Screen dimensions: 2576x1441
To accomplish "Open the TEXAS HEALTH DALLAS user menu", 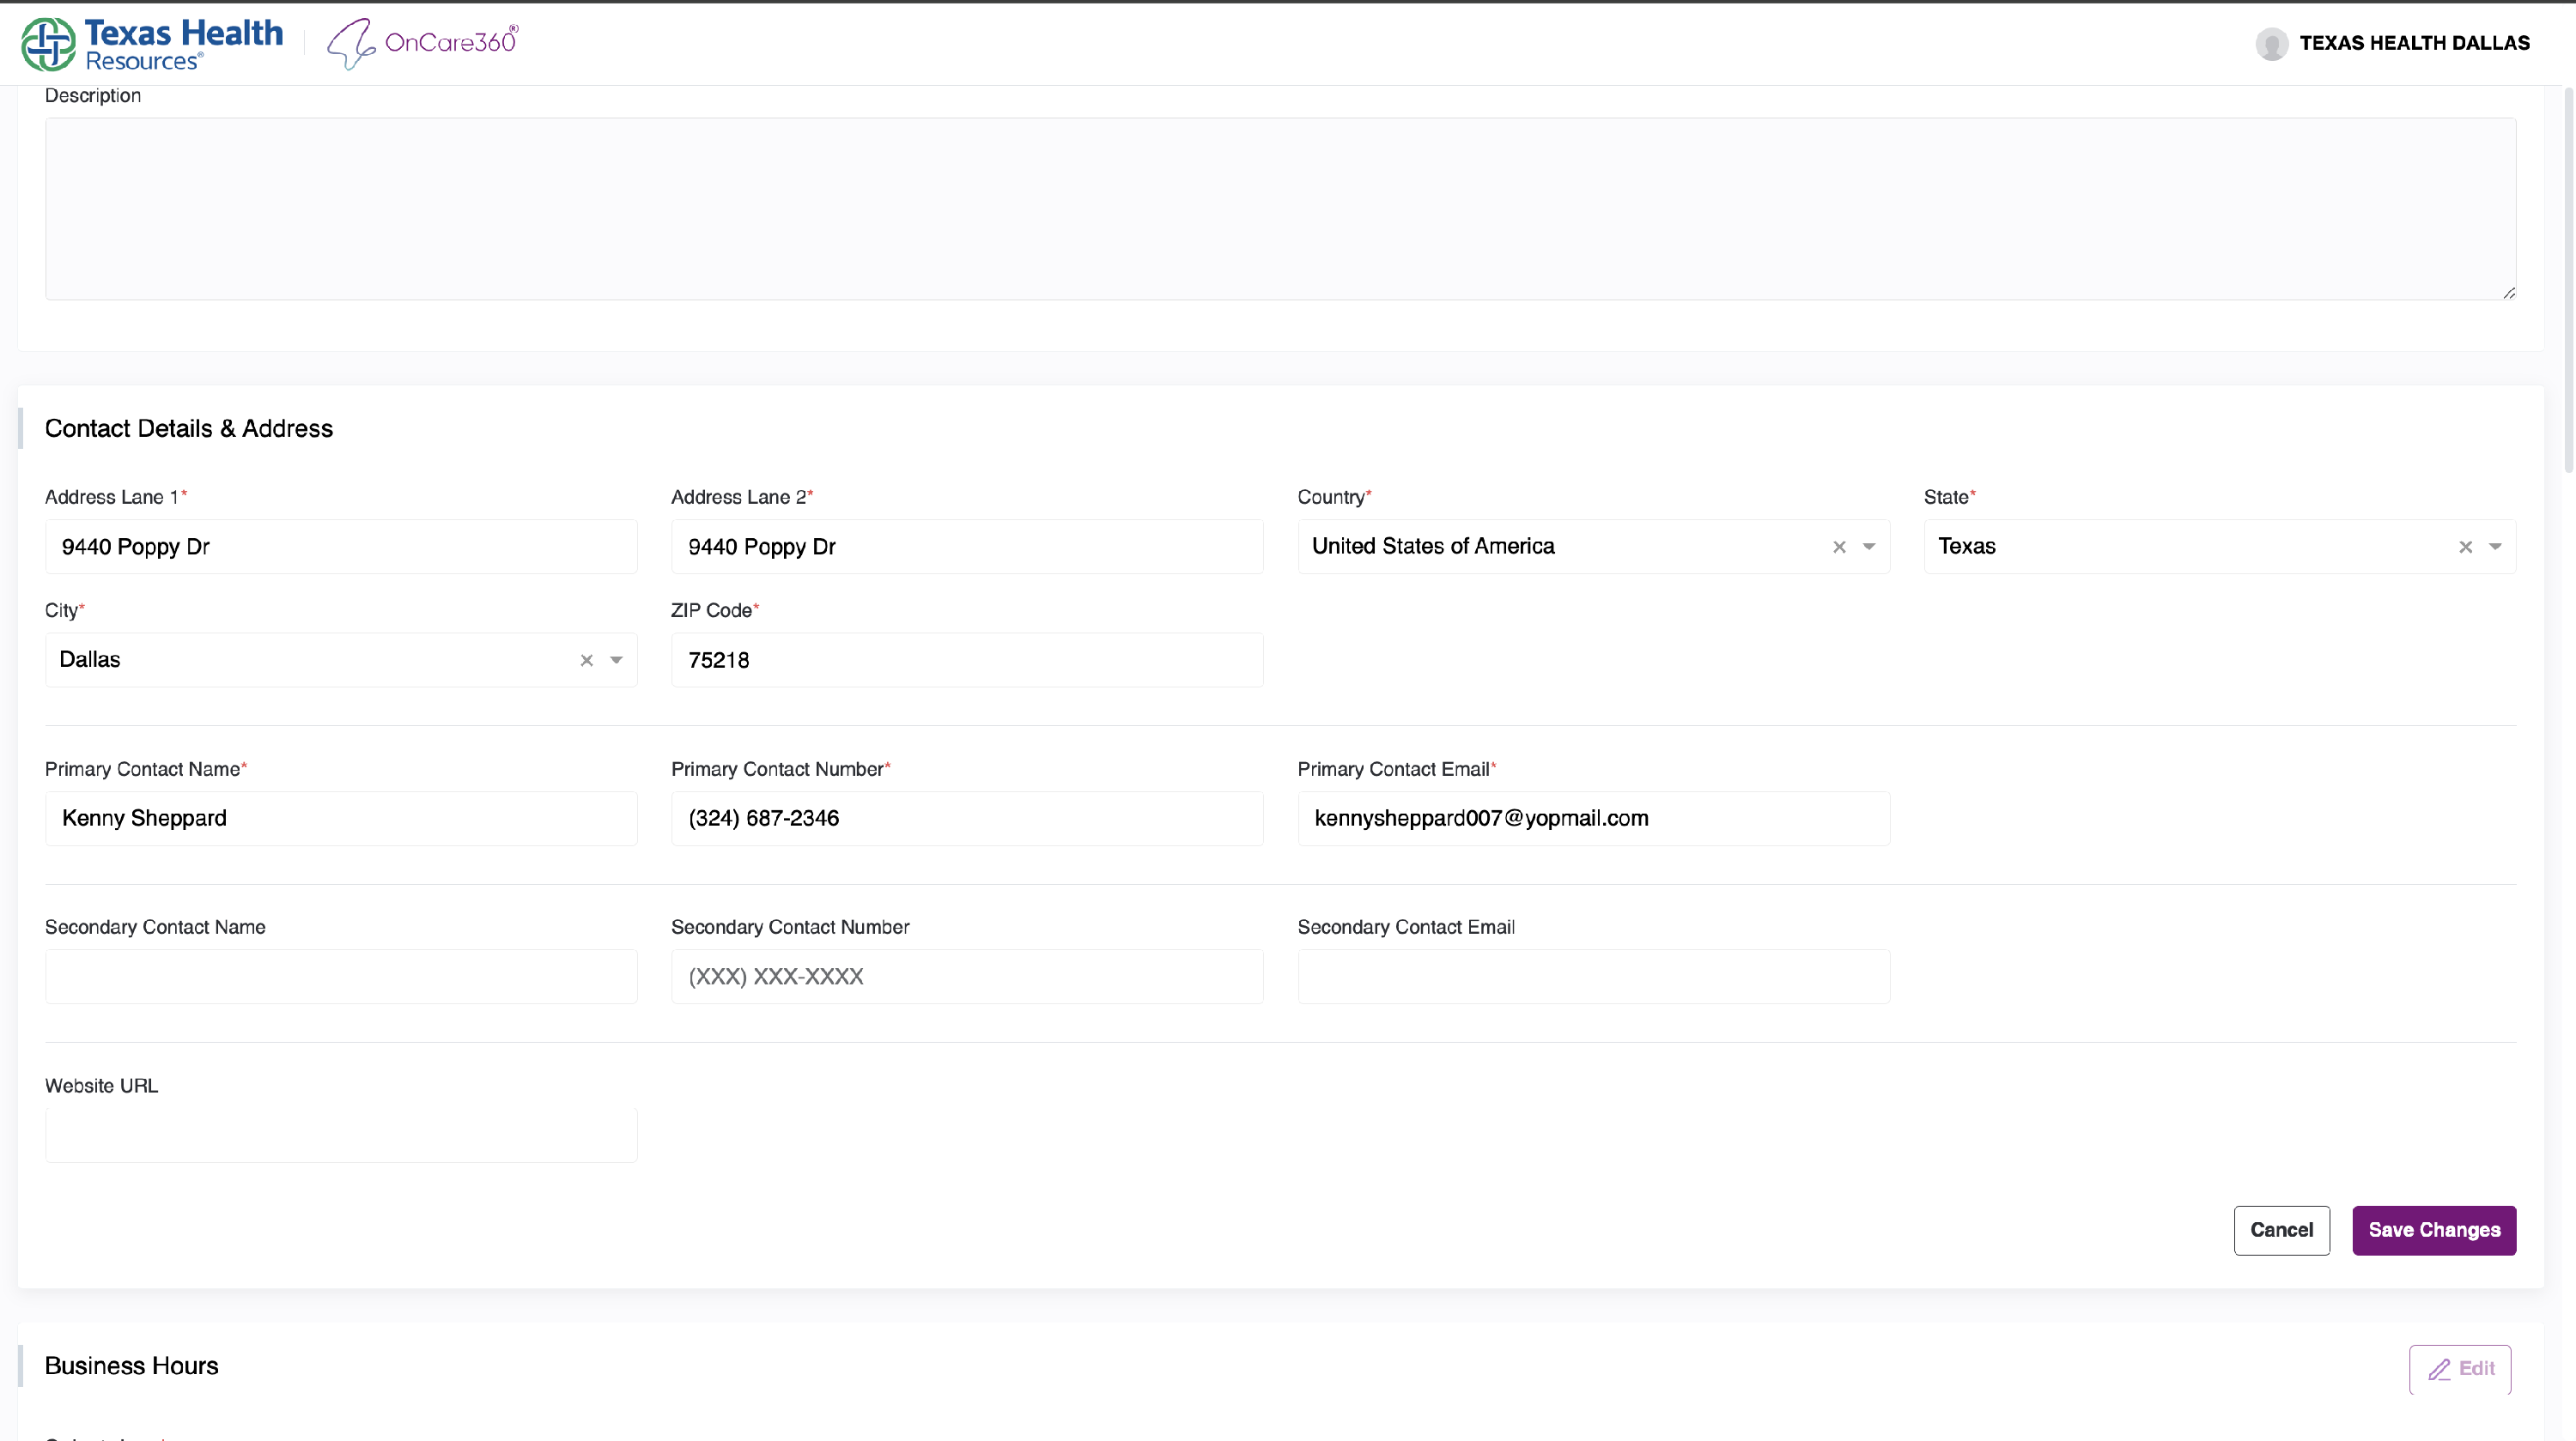I will [2413, 43].
